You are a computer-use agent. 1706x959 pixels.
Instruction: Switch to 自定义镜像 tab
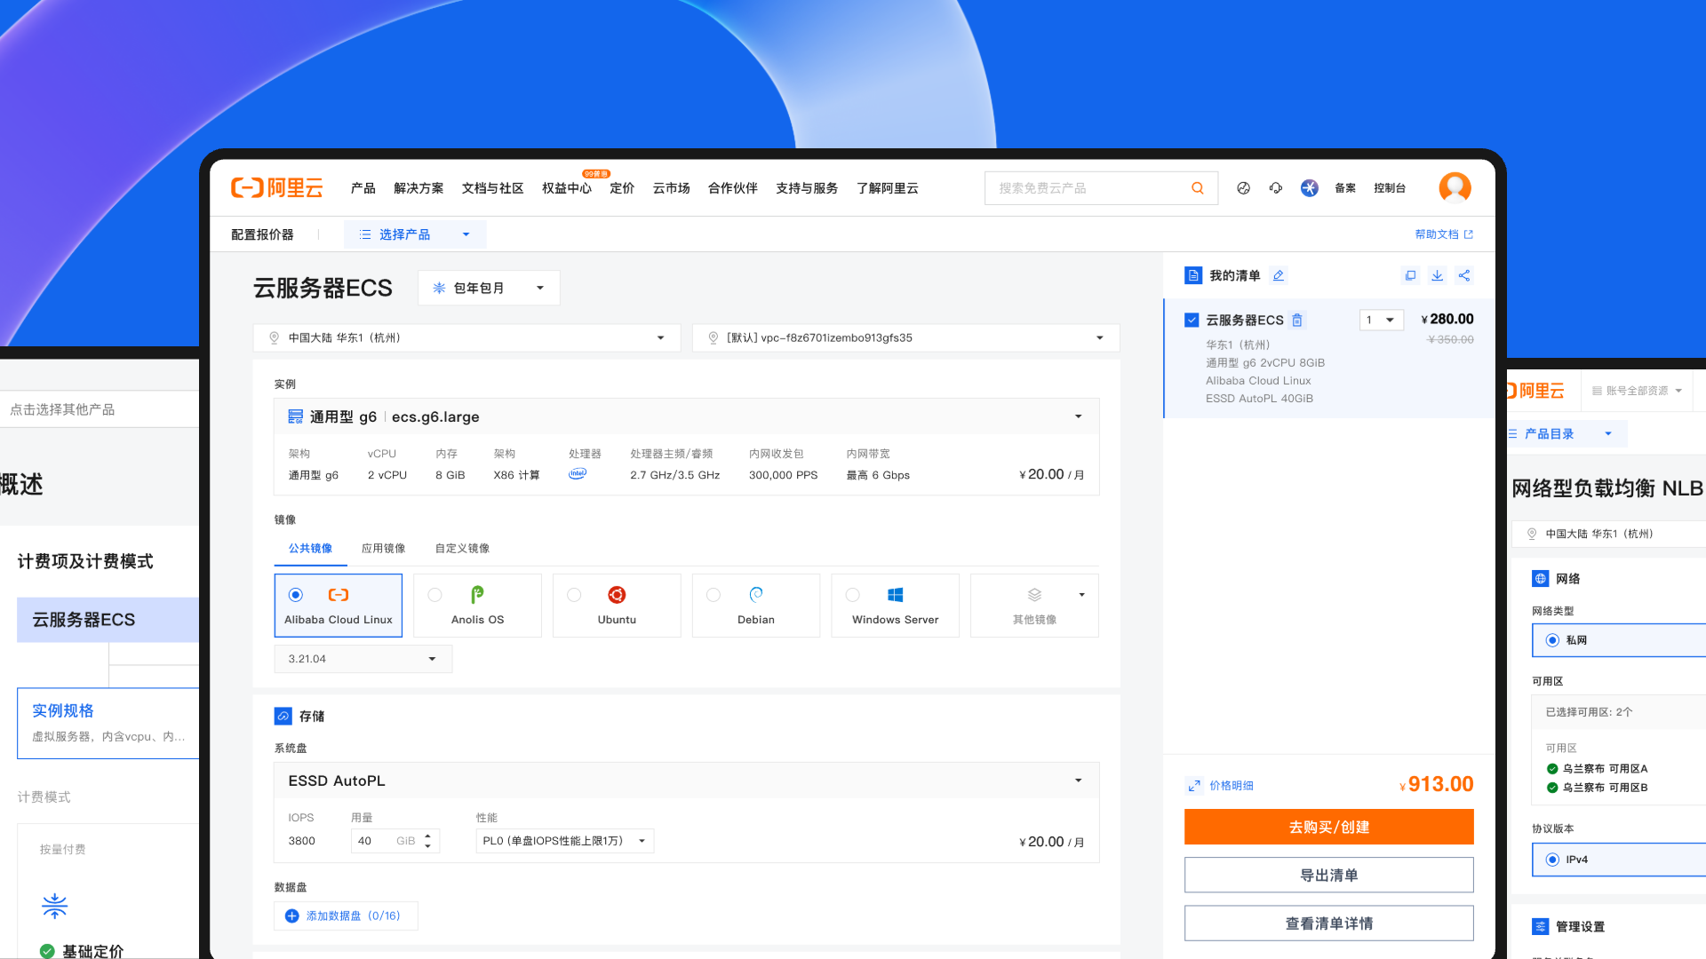point(462,549)
